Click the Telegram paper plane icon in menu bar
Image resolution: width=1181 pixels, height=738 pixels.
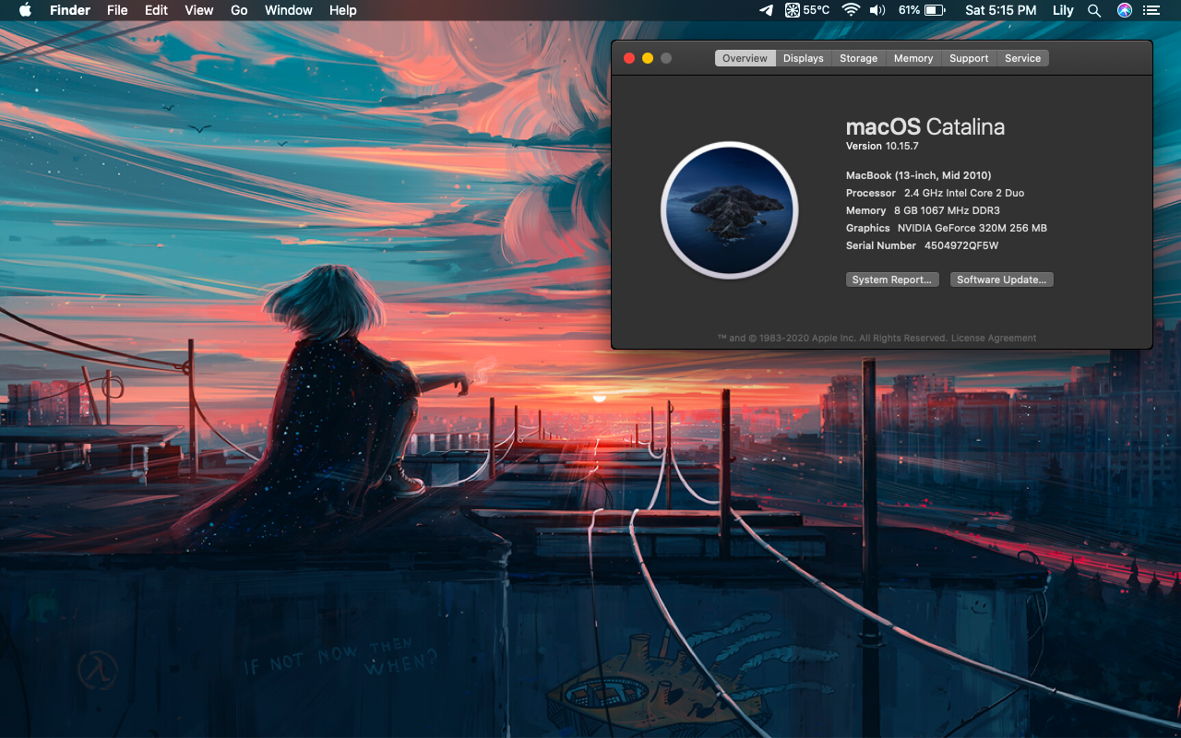(x=766, y=10)
